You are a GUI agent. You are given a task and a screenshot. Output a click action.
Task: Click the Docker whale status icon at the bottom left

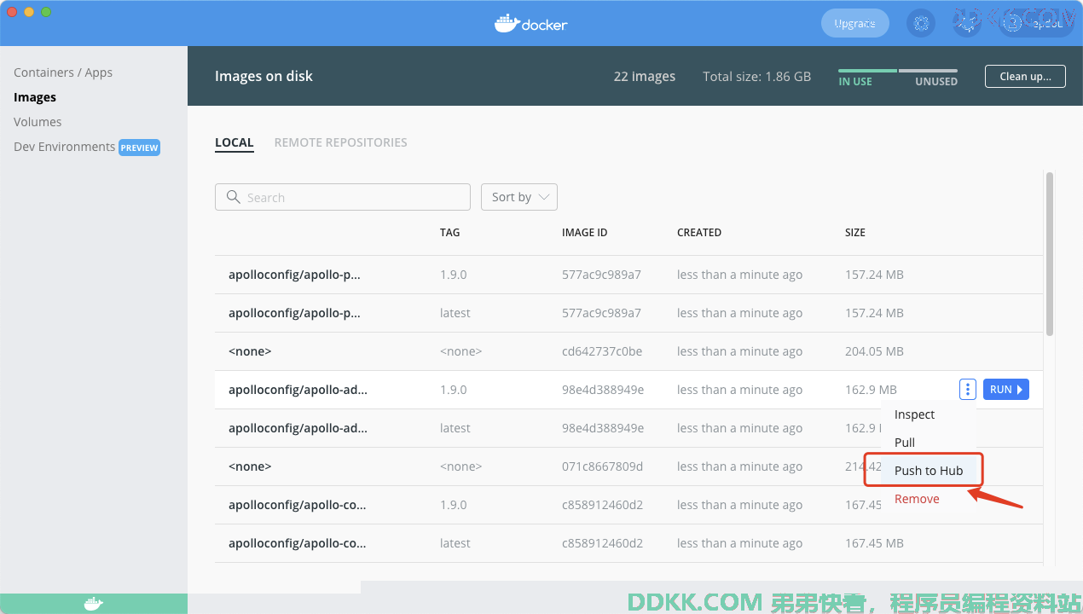(x=94, y=604)
